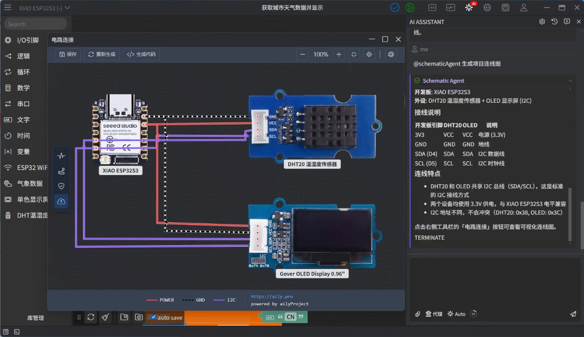This screenshot has width=584, height=337.
Task: Toggle the auto save checkbox
Action: point(154,317)
